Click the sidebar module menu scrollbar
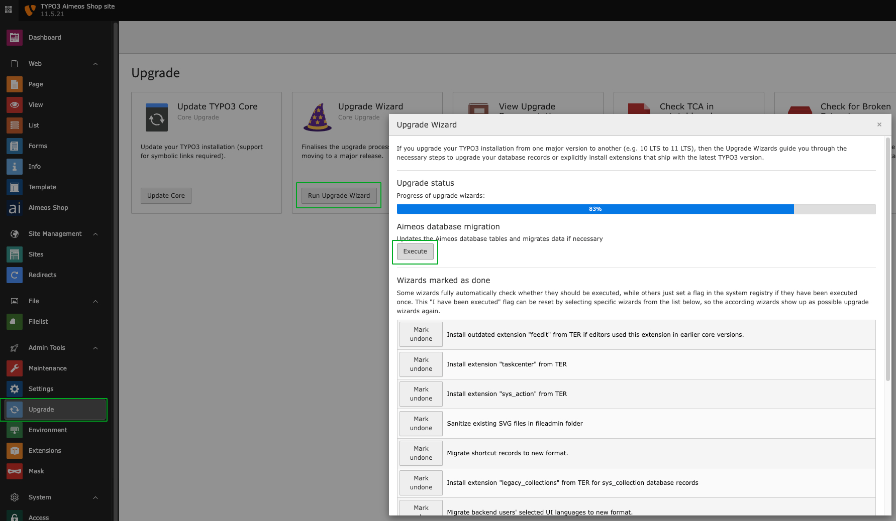Image resolution: width=896 pixels, height=521 pixels. pos(116,271)
